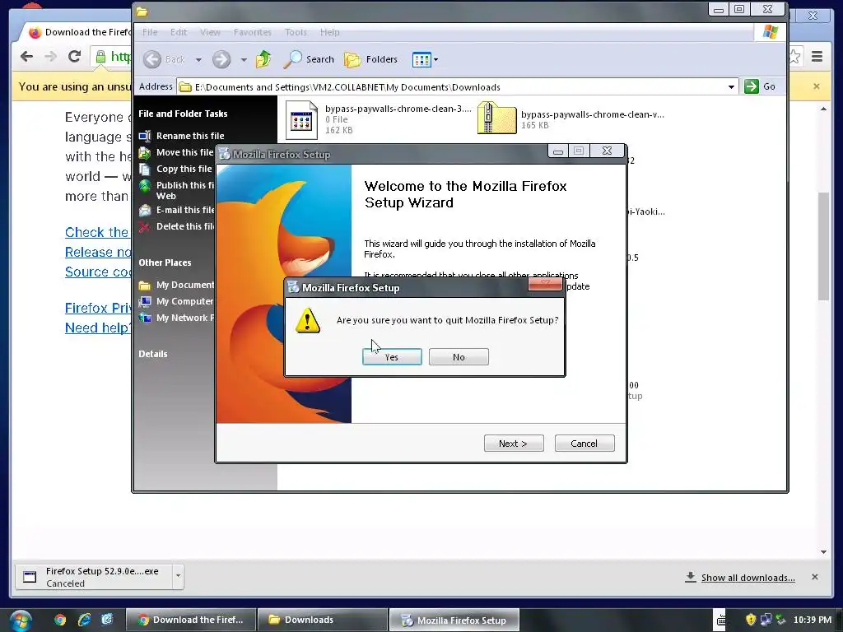Click Publish this file to Web
Screen dimensions: 843x632
tap(176, 190)
